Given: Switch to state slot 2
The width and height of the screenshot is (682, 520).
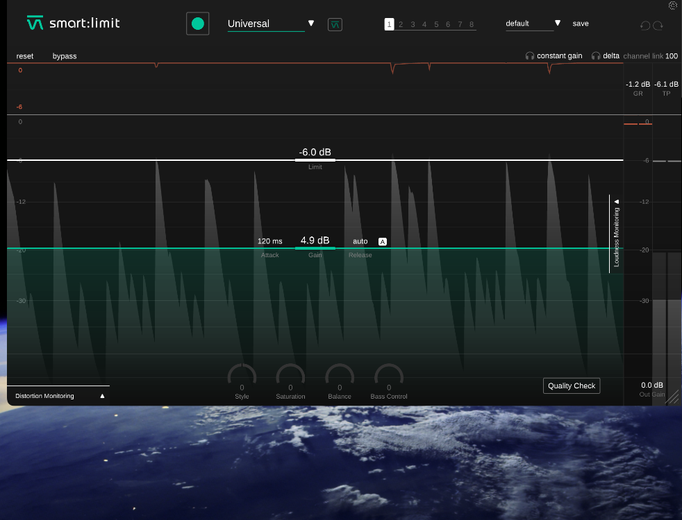Looking at the screenshot, I should click(x=401, y=24).
